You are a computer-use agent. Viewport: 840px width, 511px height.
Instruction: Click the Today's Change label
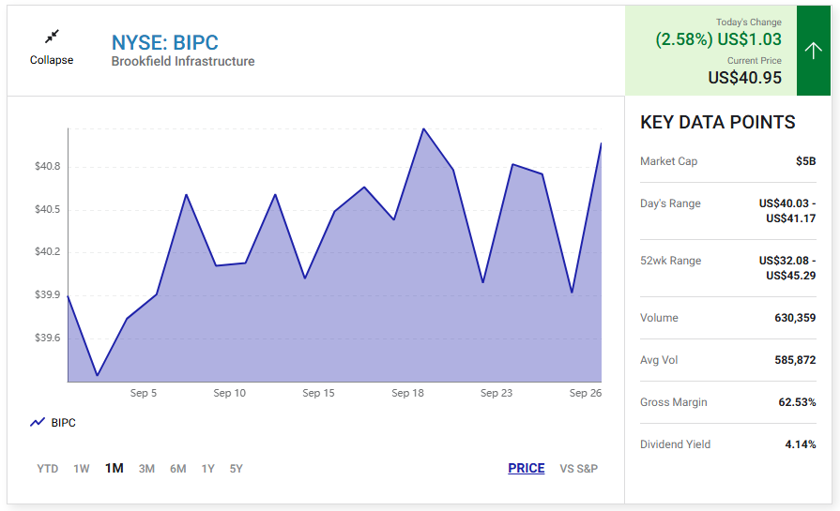click(x=748, y=23)
